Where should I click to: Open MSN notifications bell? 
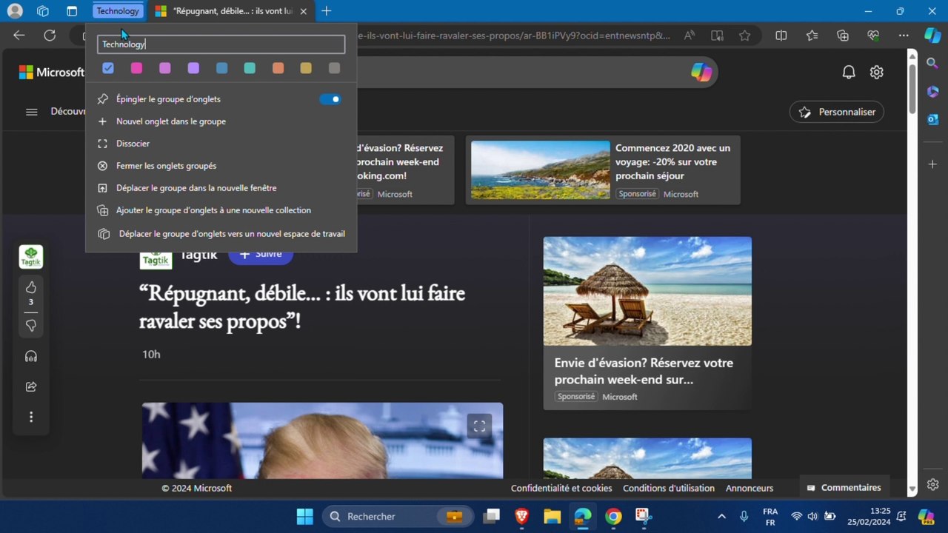click(849, 72)
